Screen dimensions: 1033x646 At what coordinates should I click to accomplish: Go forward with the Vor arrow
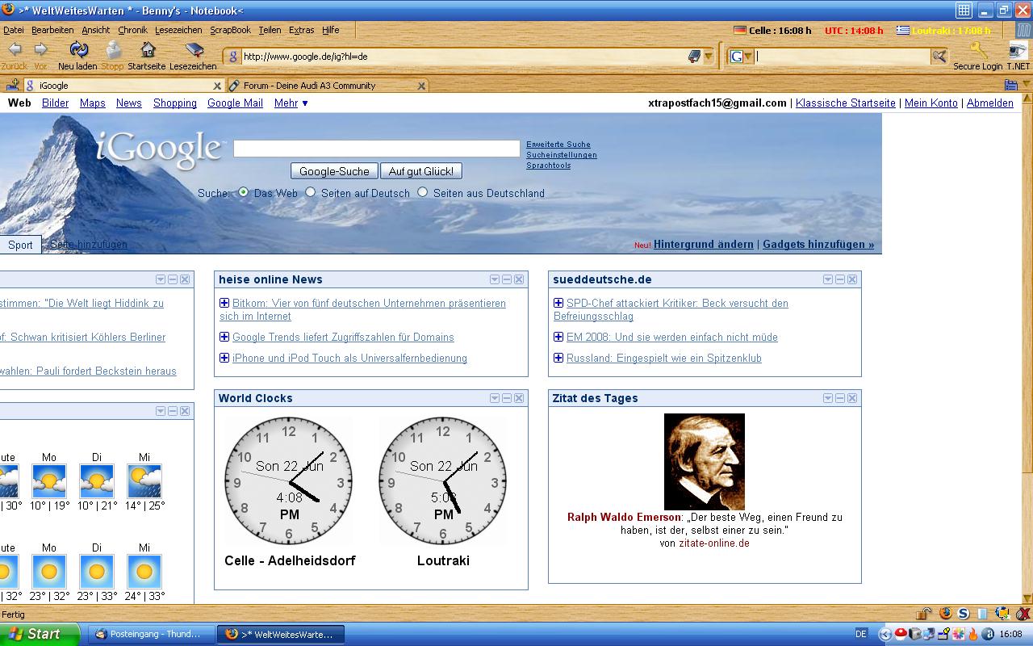coord(40,50)
